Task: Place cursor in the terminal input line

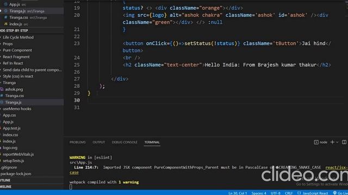Action: click(x=71, y=187)
